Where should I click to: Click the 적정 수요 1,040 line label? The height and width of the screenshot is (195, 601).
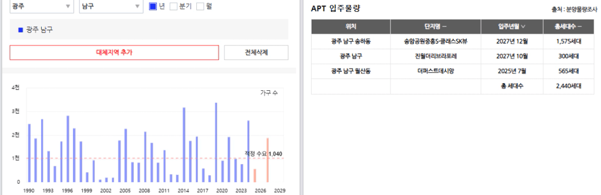263,153
